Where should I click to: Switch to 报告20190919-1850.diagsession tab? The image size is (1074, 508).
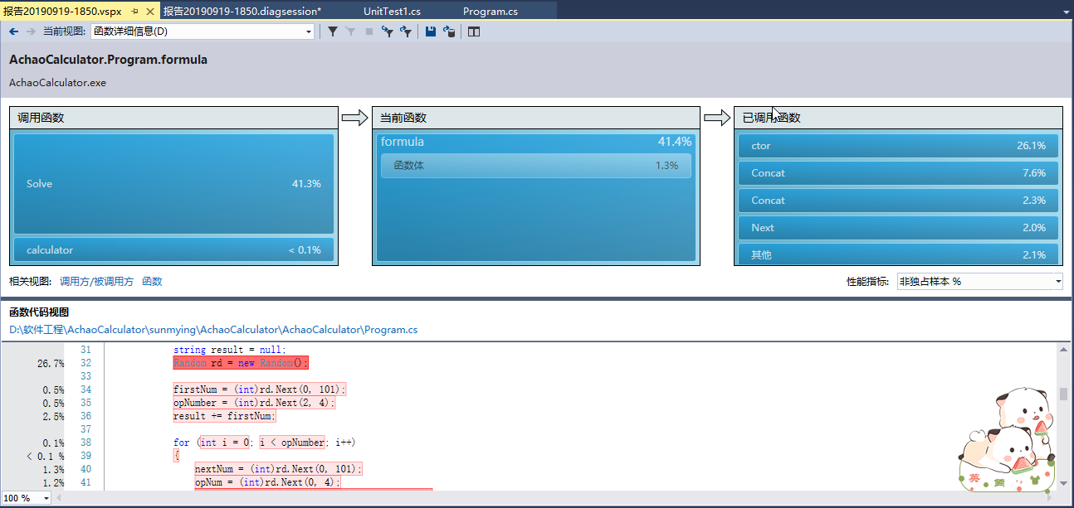tap(242, 12)
